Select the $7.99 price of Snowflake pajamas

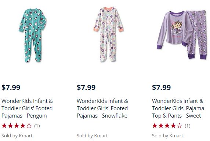[86, 88]
